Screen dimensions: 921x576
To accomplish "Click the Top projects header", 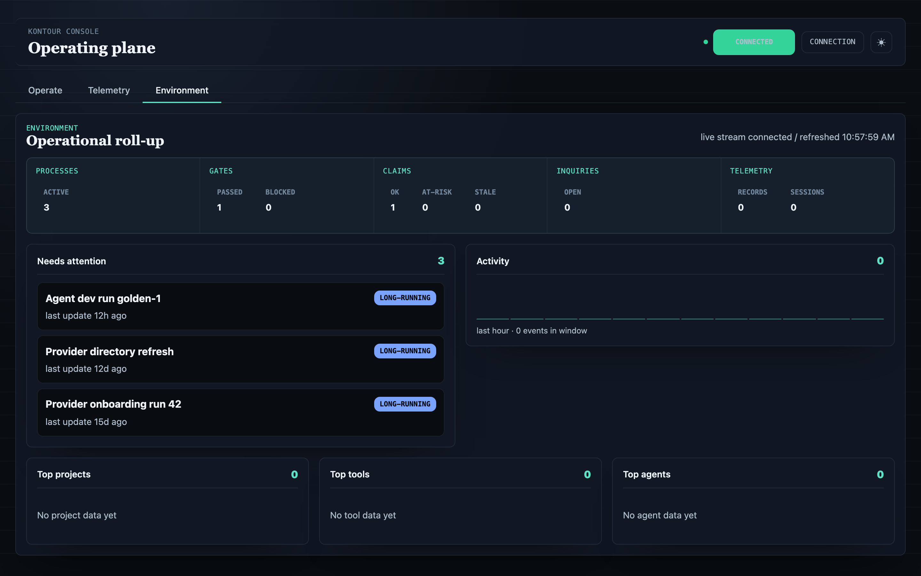I will point(64,474).
